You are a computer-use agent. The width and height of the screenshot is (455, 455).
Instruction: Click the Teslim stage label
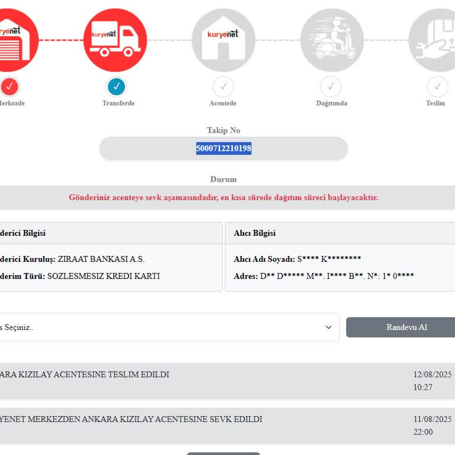(x=435, y=103)
